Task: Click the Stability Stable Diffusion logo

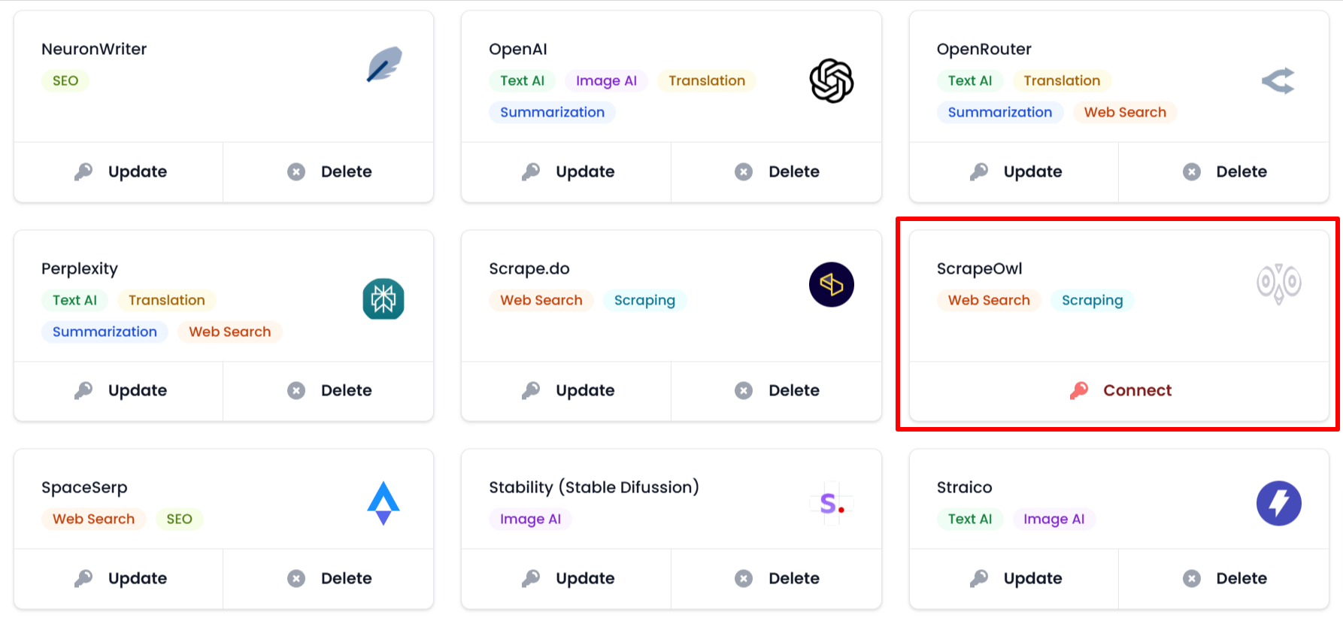Action: pyautogui.click(x=831, y=503)
